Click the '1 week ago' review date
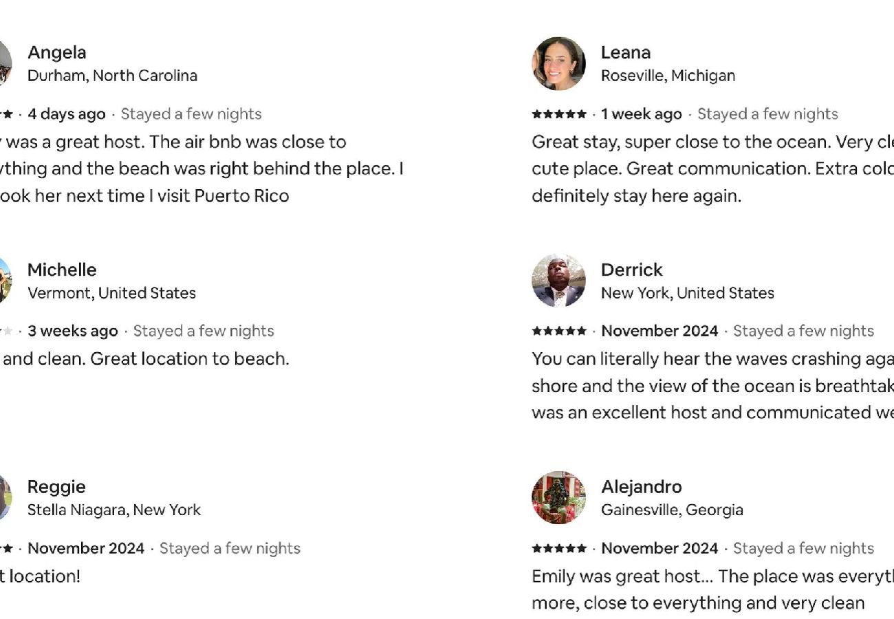 [x=642, y=114]
